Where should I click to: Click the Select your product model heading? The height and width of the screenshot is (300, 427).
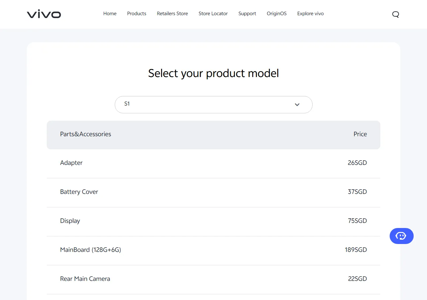tap(213, 73)
